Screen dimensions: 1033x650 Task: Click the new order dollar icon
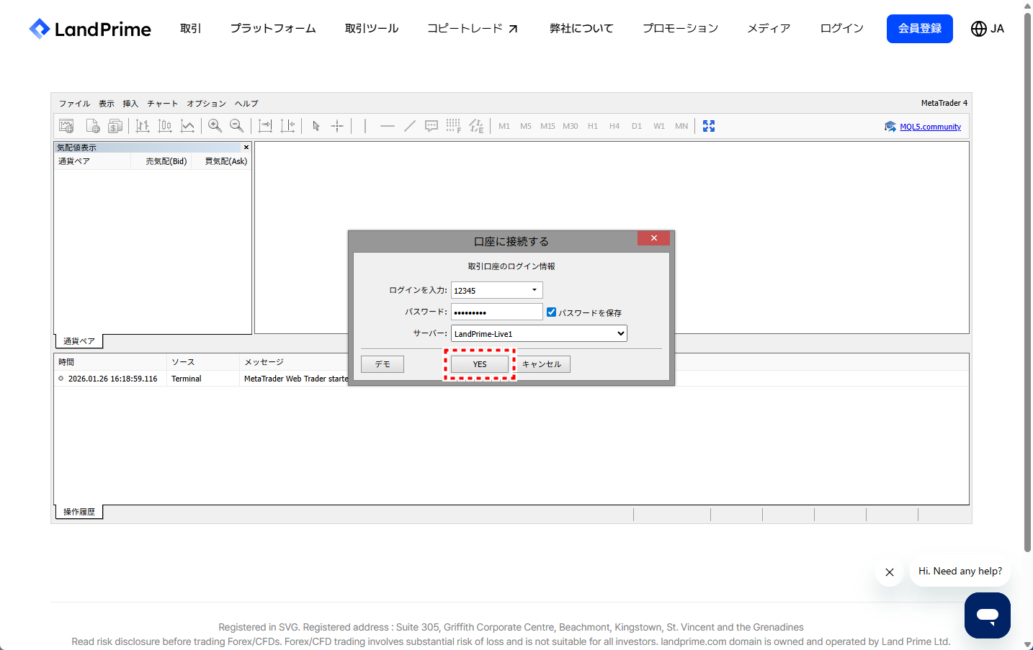pyautogui.click(x=115, y=126)
